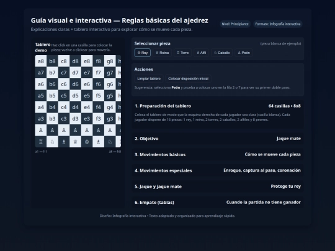Click the white rook on a1
The image size is (335, 251).
click(40, 142)
